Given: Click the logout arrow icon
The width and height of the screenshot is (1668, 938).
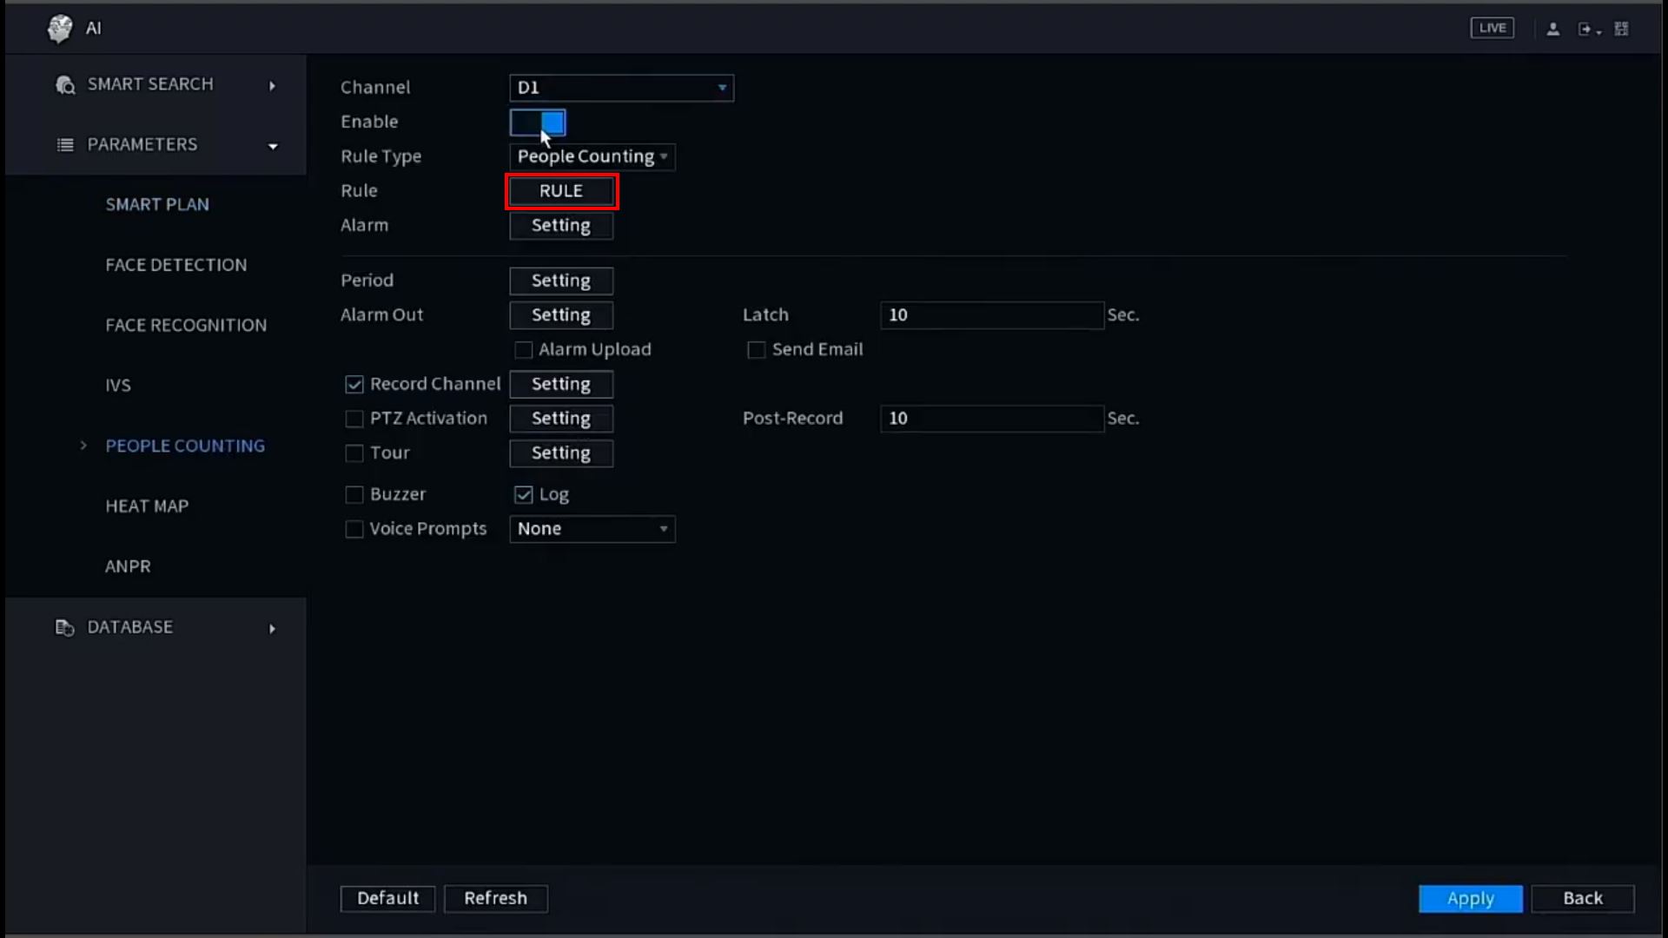Looking at the screenshot, I should pos(1585,30).
